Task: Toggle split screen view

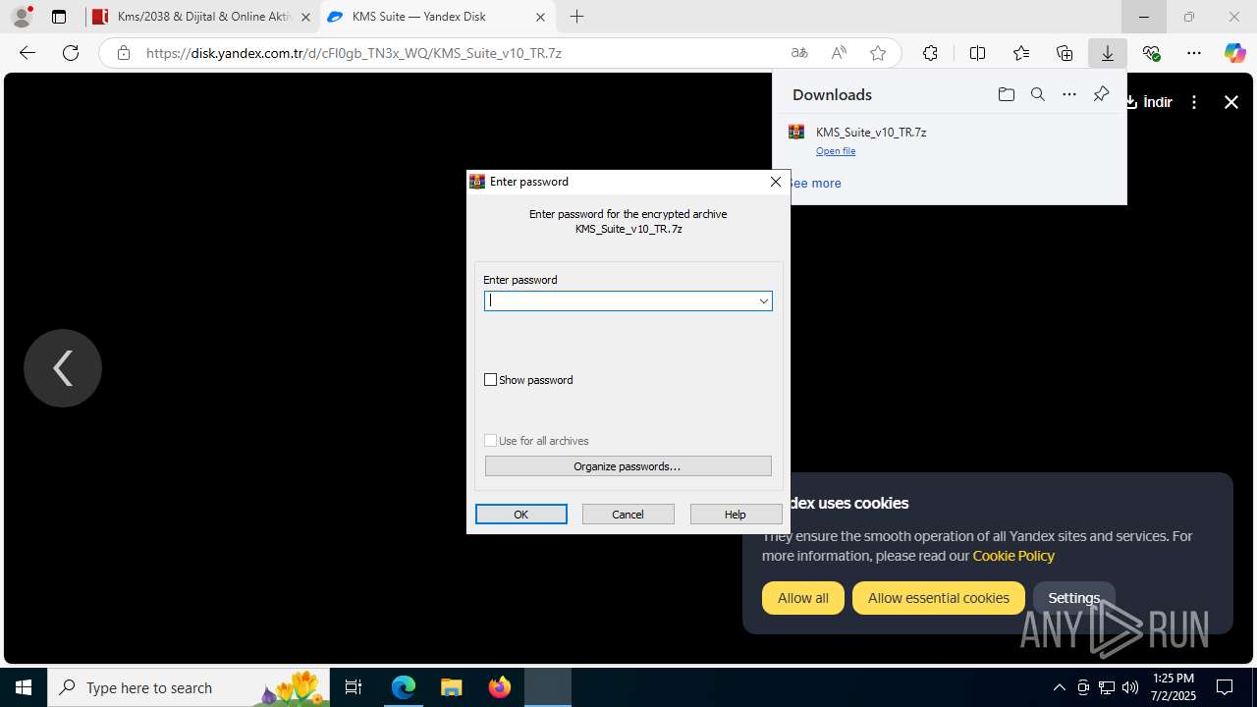Action: click(977, 53)
